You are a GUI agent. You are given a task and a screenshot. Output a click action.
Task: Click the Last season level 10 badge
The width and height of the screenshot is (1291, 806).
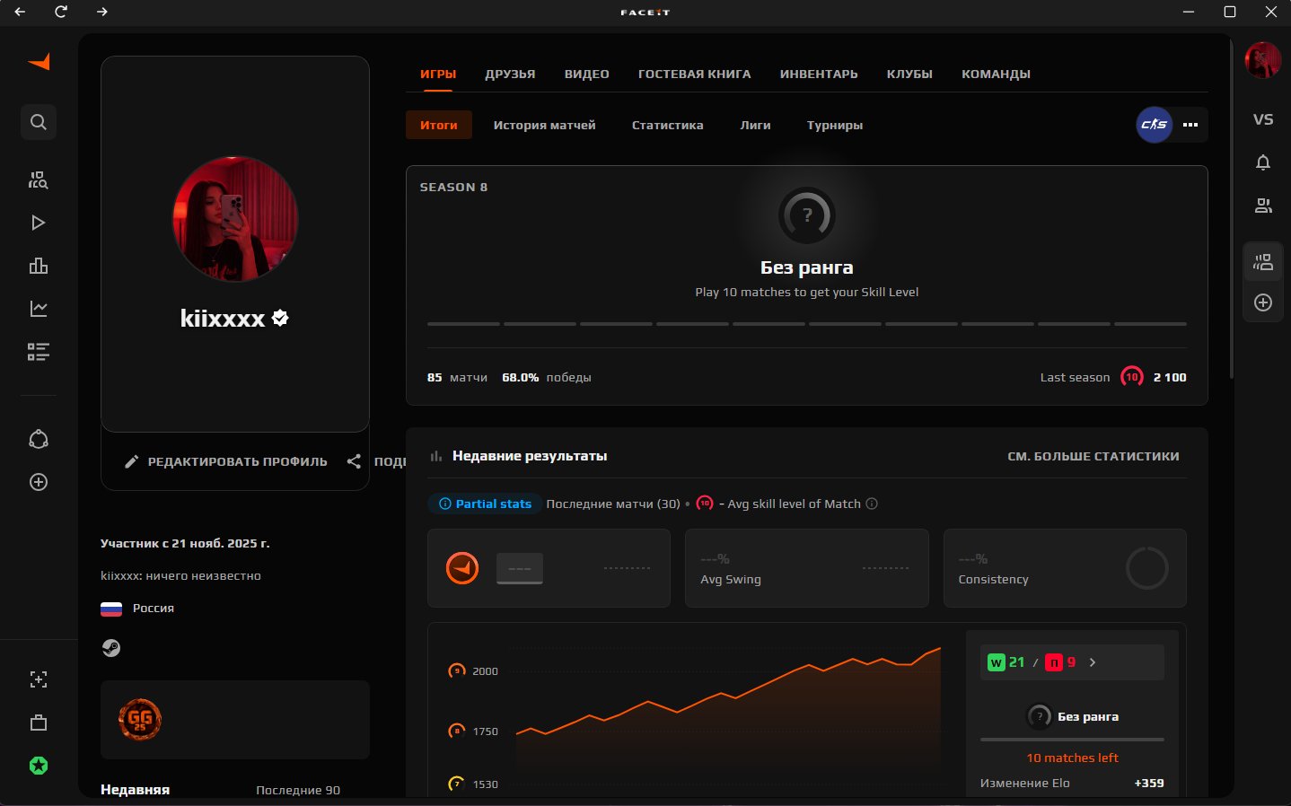click(1132, 377)
